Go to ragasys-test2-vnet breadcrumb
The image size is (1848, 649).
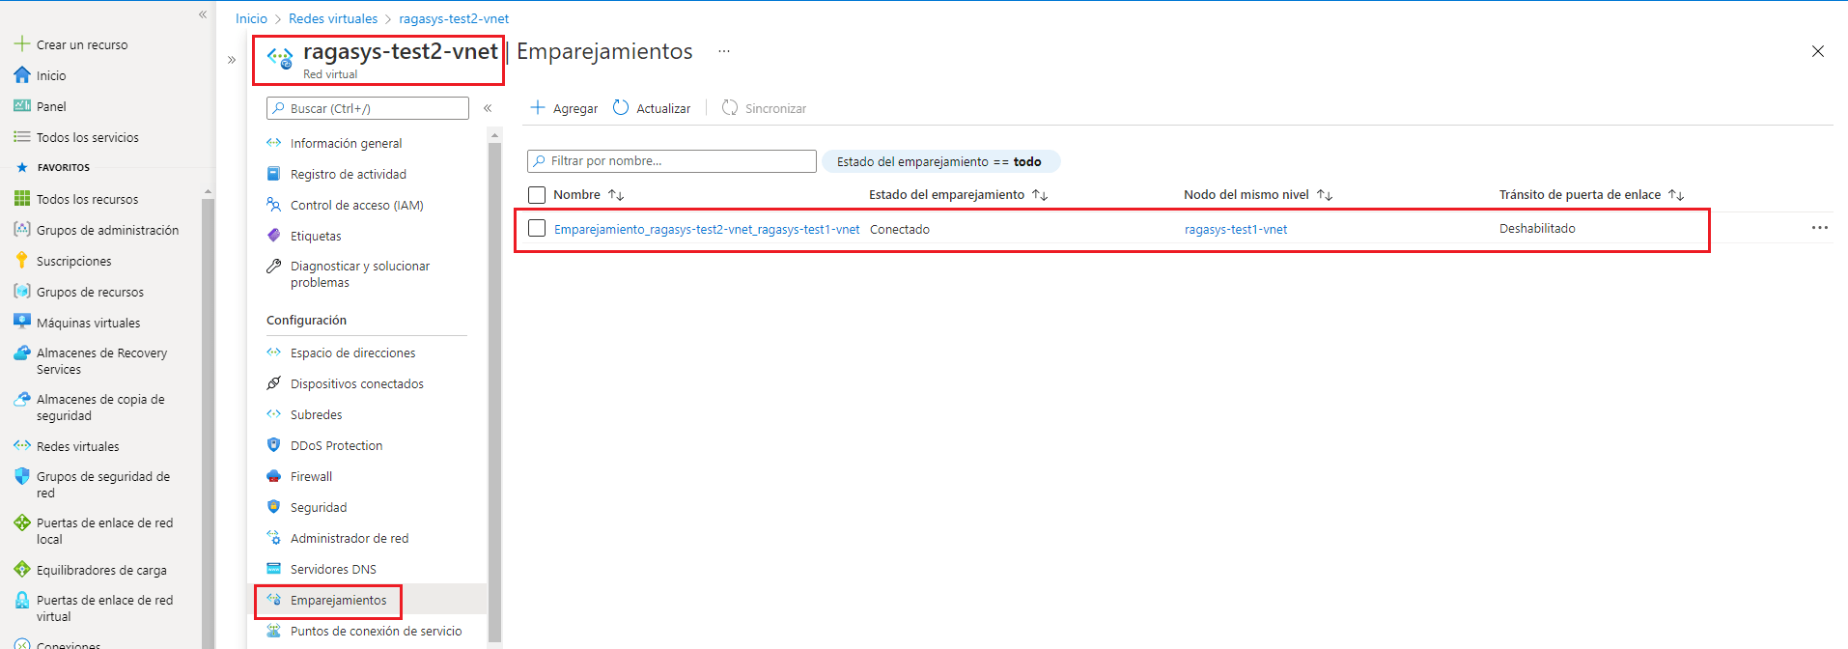454,18
